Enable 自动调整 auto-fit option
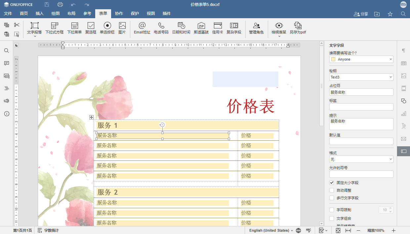This screenshot has width=410, height=234. click(332, 190)
